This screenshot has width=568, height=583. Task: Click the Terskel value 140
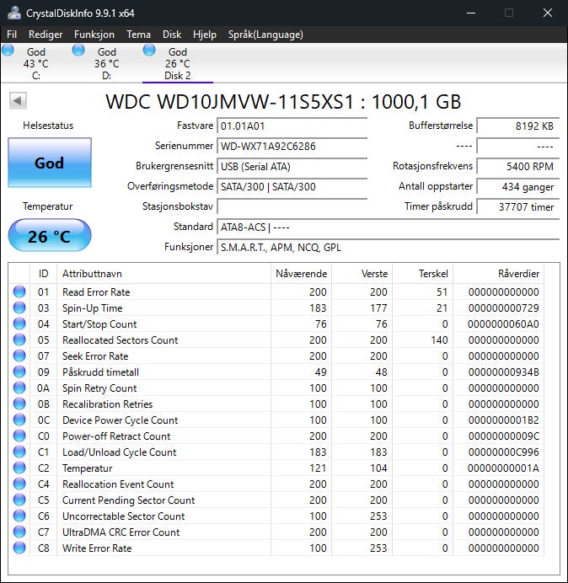pos(439,340)
